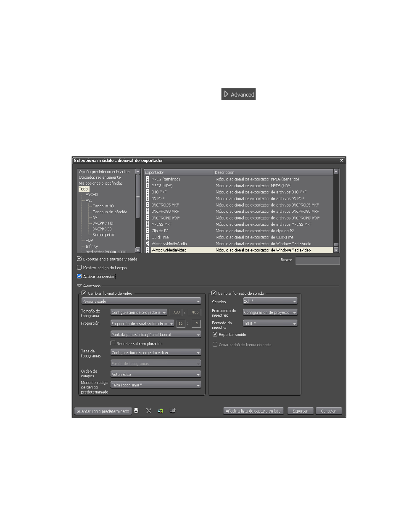Click the aspect ratio width field showing 16
The width and height of the screenshot is (401, 516).
click(x=180, y=323)
